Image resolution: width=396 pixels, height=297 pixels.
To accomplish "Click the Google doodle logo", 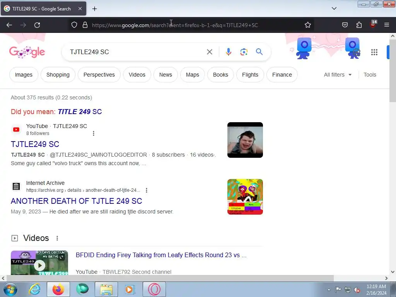I will [x=27, y=52].
